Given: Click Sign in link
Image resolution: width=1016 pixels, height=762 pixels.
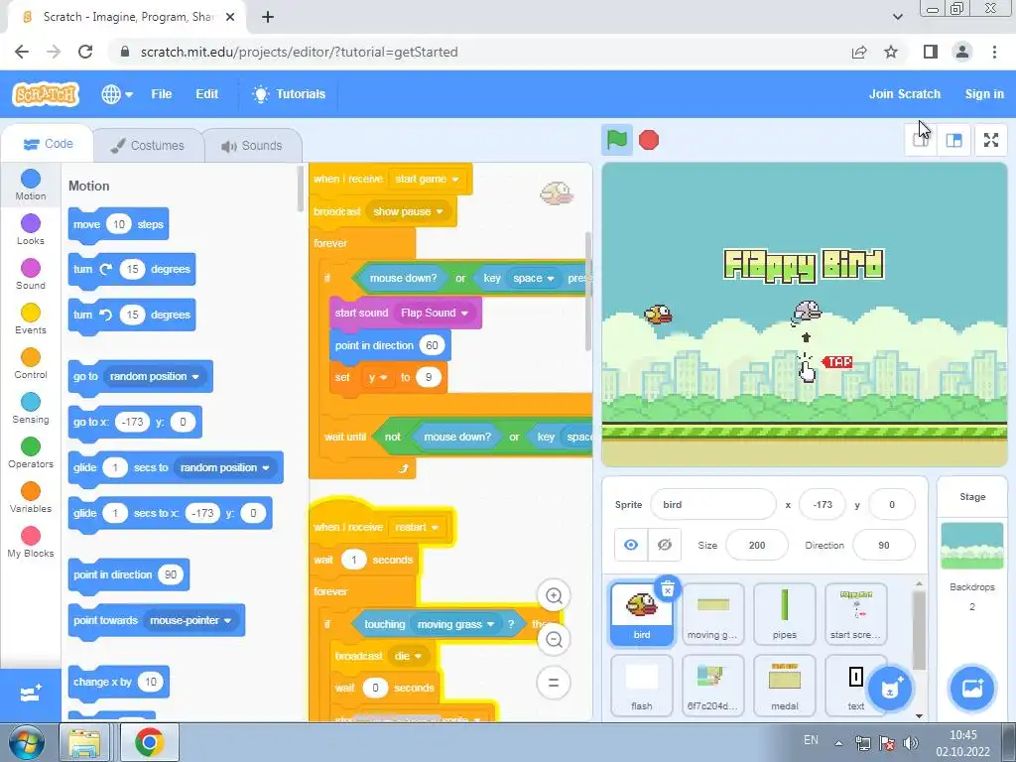Looking at the screenshot, I should pyautogui.click(x=984, y=94).
